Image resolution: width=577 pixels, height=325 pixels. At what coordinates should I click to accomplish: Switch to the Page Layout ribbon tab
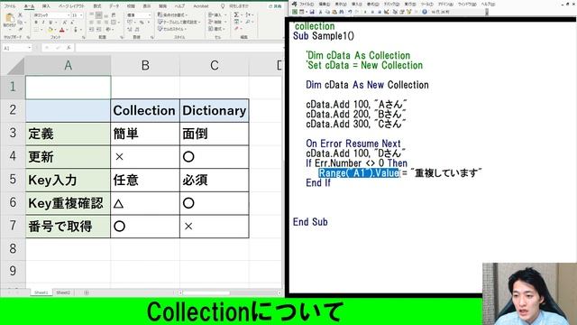click(71, 6)
